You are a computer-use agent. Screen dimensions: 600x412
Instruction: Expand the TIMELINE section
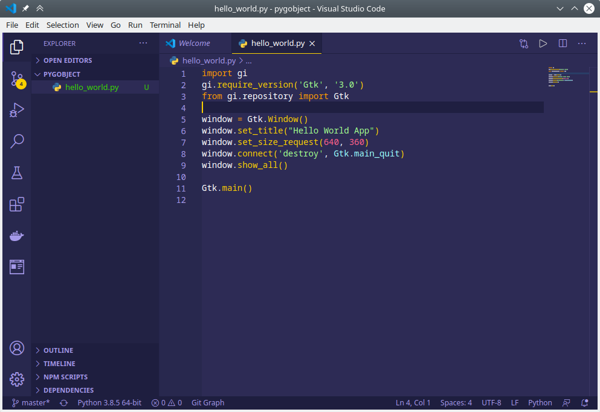(60, 363)
